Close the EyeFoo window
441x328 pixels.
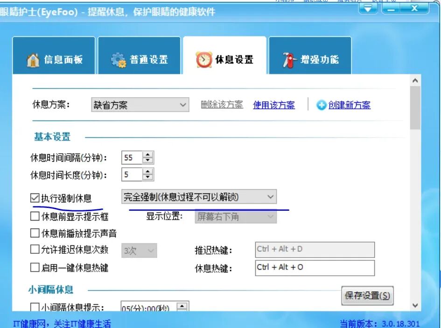click(x=414, y=8)
